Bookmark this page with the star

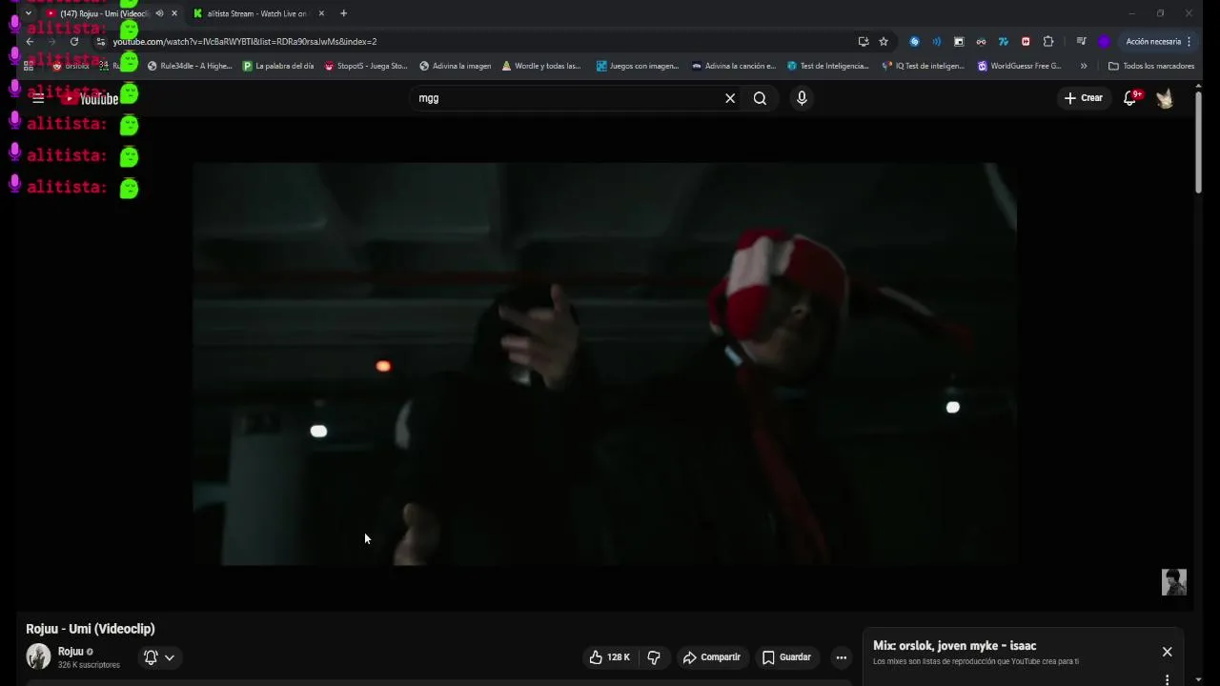point(884,42)
